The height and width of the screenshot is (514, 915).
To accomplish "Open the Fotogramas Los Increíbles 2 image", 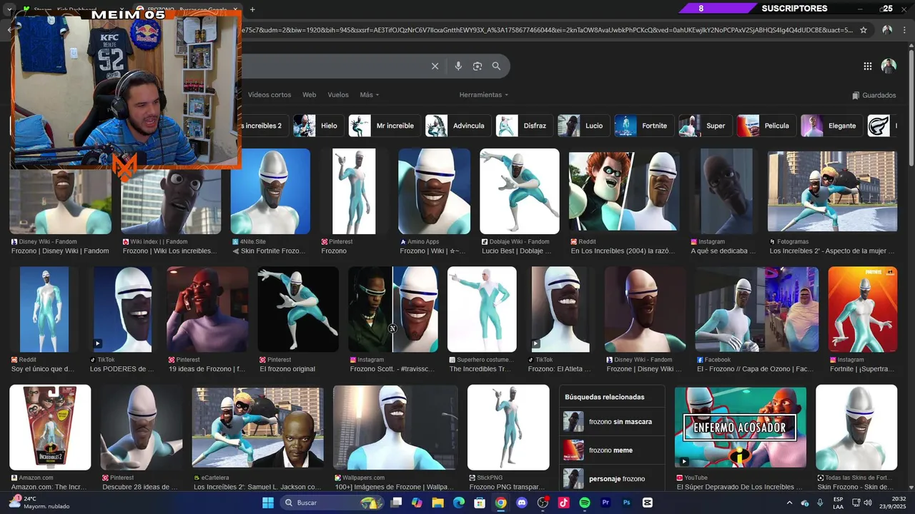I will tap(832, 191).
